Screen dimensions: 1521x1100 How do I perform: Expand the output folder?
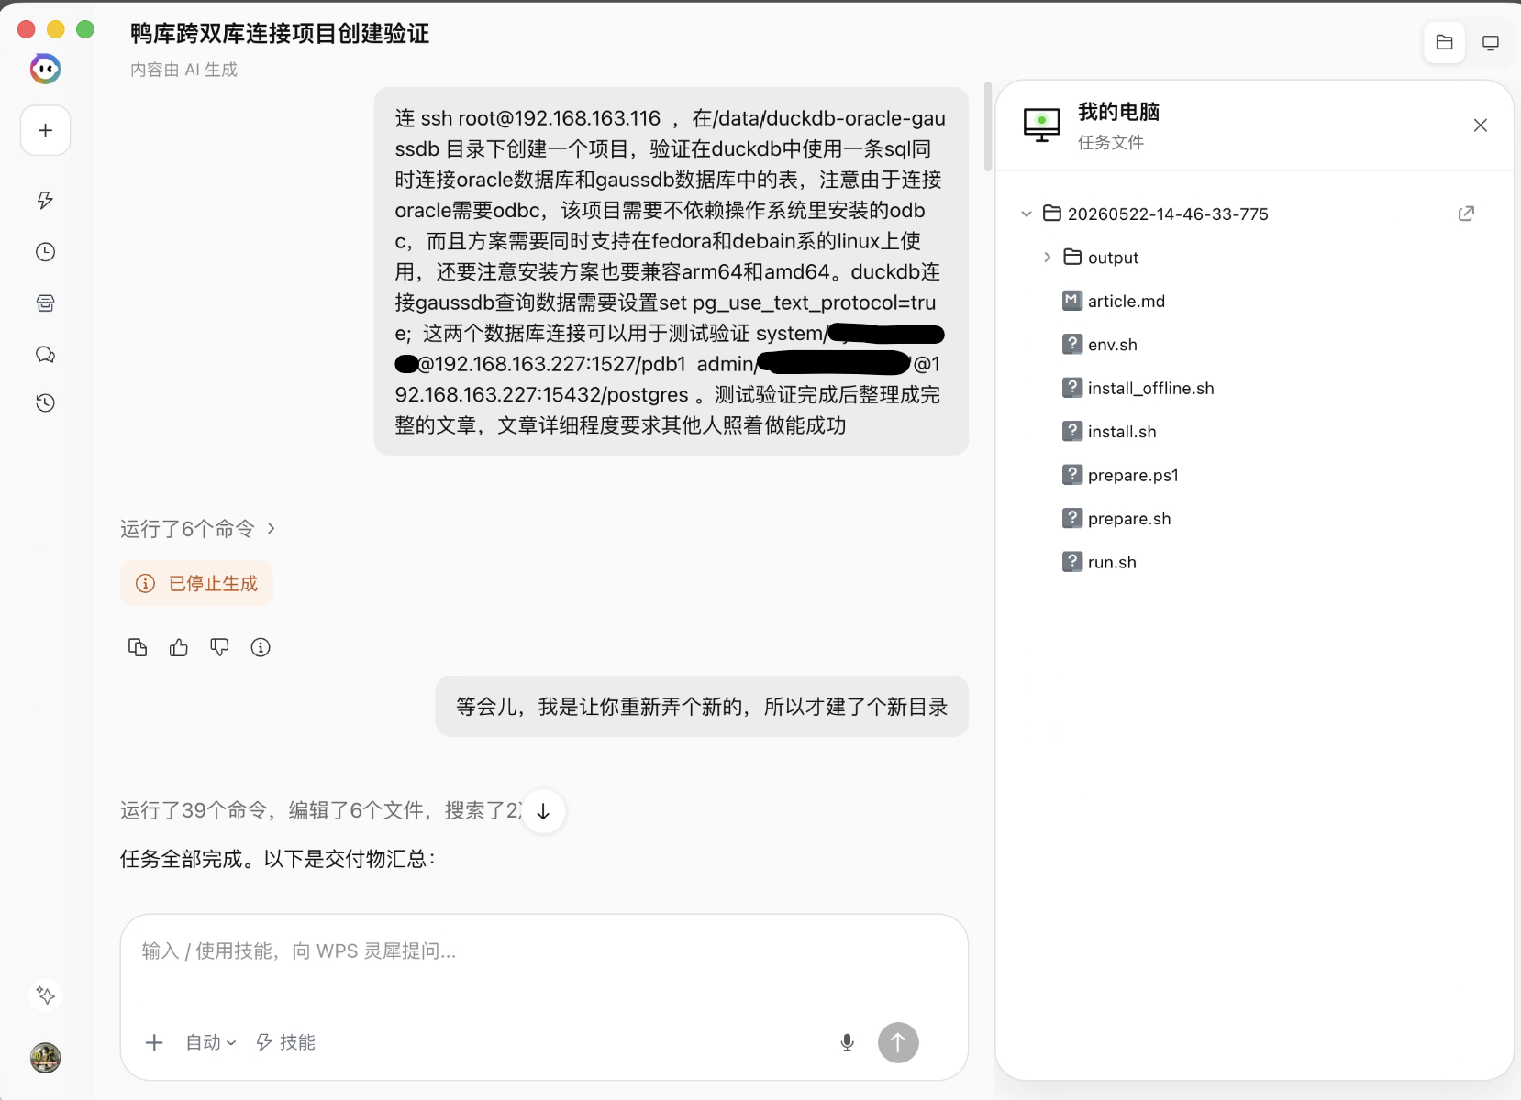[x=1047, y=258]
